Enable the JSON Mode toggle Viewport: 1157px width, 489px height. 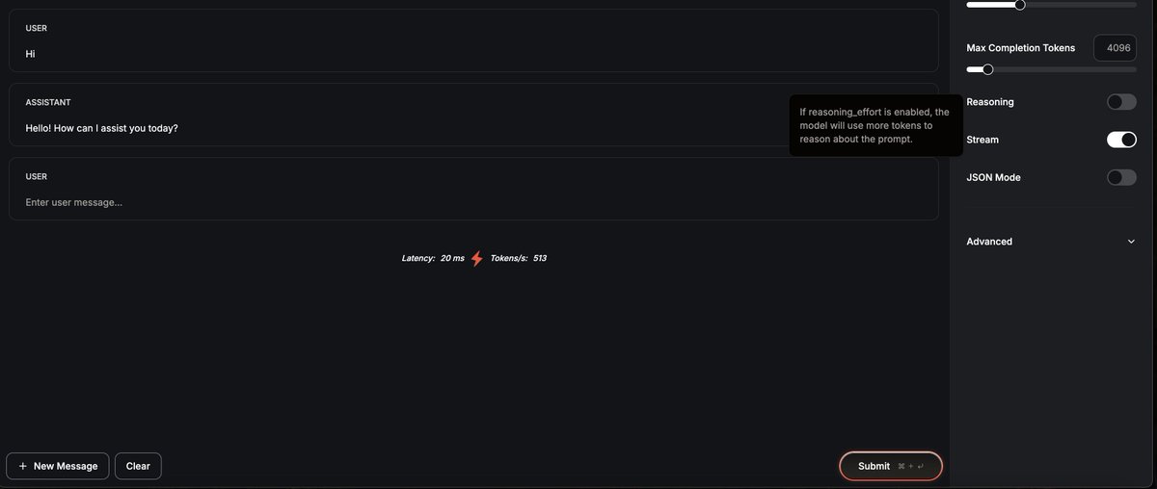click(1121, 177)
